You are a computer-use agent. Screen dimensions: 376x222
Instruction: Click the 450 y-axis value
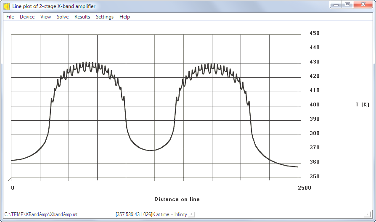click(315, 33)
